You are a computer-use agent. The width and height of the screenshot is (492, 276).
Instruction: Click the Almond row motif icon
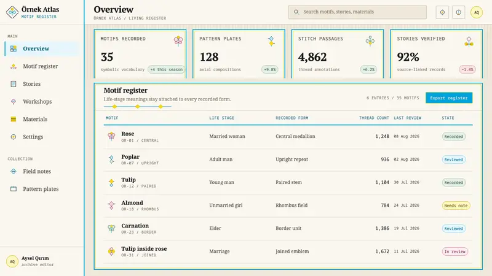[x=111, y=205]
